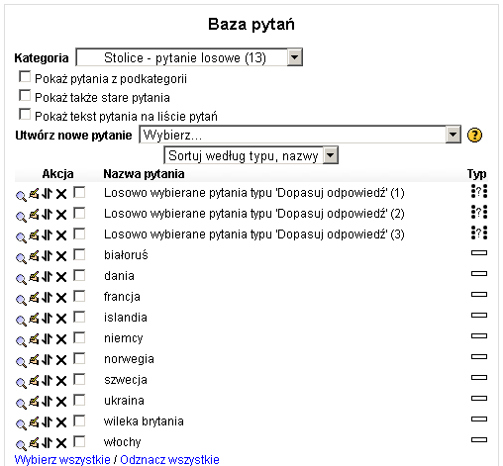Image resolution: width=503 pixels, height=466 pixels.
Task: Click the Odznacz wszystkie link
Action: (x=169, y=459)
